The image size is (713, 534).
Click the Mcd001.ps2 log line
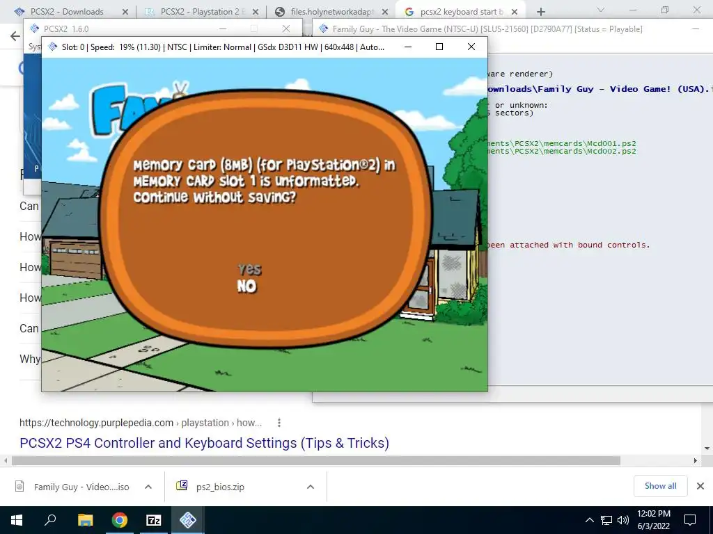click(x=562, y=143)
